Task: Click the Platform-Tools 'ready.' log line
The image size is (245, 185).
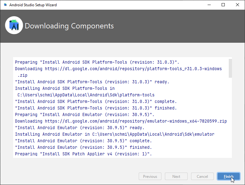Action: tap(92, 82)
